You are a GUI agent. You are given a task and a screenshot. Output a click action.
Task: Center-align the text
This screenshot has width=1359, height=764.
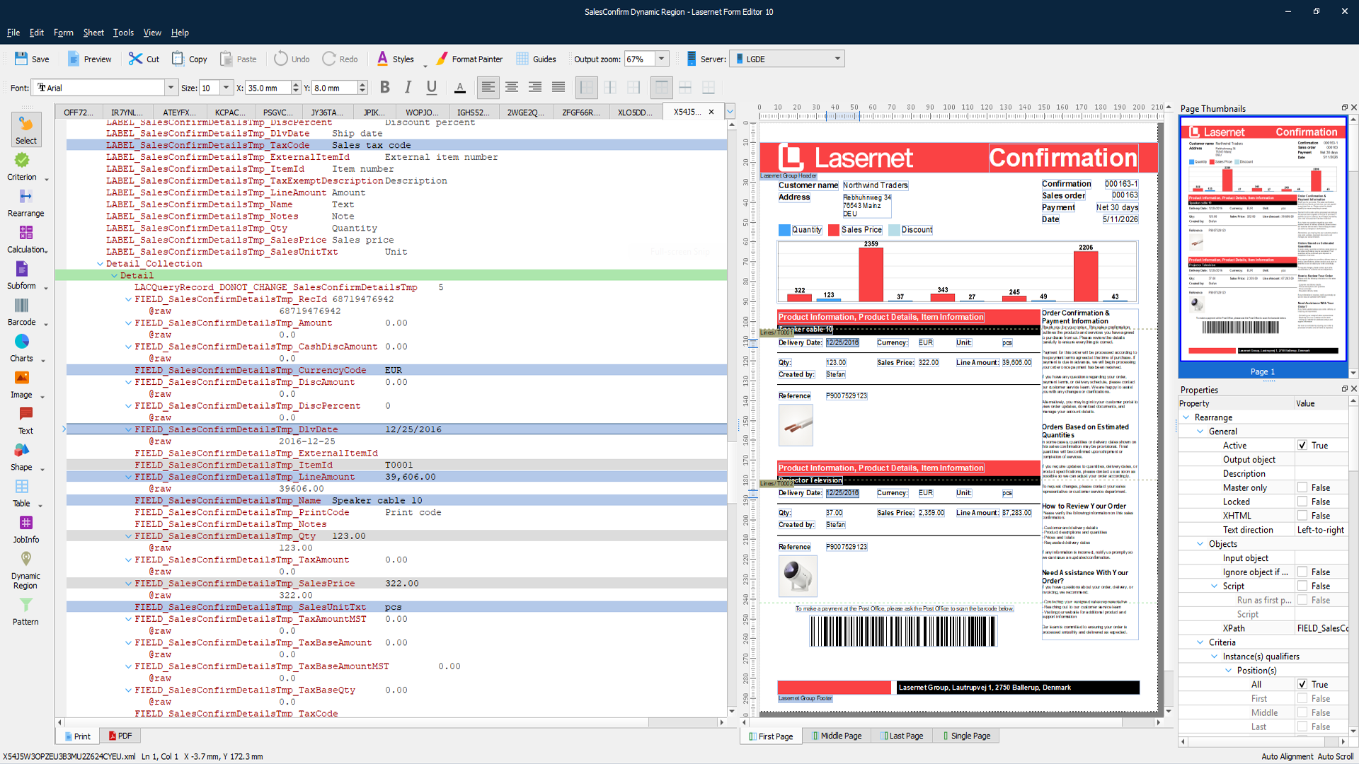coord(512,87)
